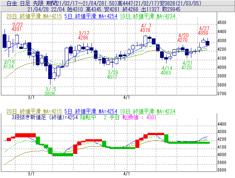
Task: Click the 転換値 : 4301 text
Action: point(139,117)
